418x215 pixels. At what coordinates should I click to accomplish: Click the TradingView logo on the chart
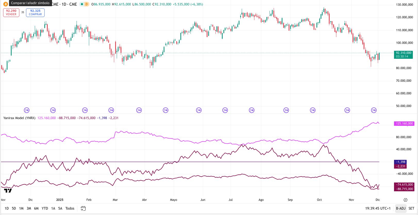pyautogui.click(x=8, y=191)
